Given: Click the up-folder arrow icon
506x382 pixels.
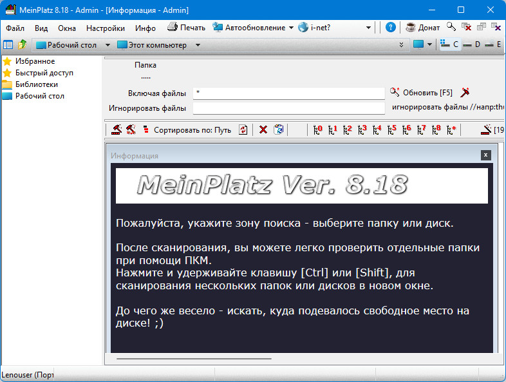Looking at the screenshot, I should pos(23,45).
